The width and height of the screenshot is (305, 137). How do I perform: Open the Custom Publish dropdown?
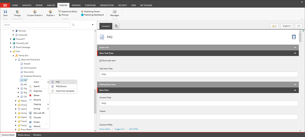tap(35, 15)
